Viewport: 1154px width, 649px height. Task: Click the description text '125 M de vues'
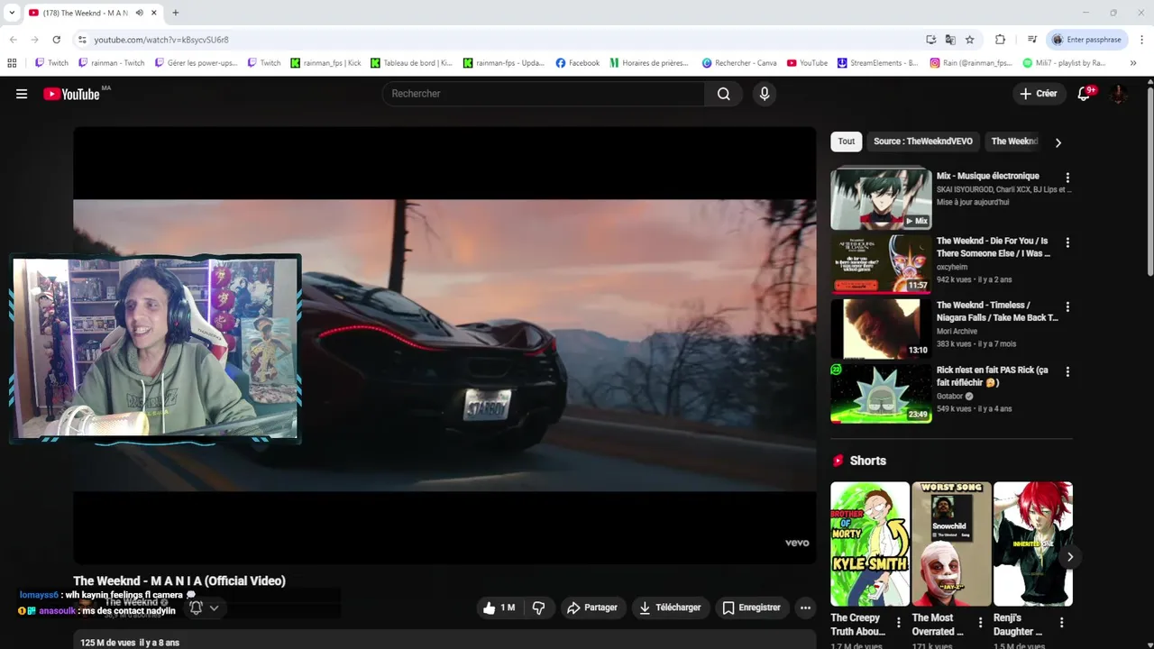[x=107, y=643]
